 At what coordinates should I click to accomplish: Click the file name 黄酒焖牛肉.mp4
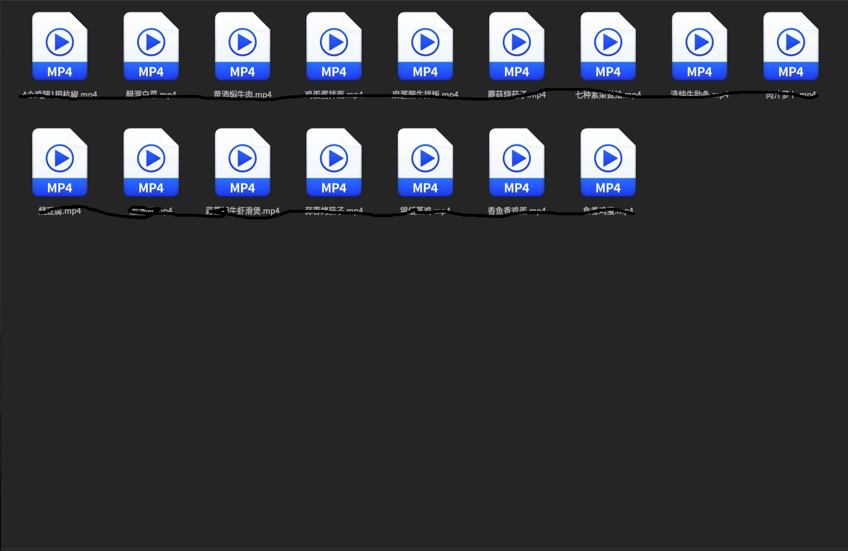pos(243,94)
